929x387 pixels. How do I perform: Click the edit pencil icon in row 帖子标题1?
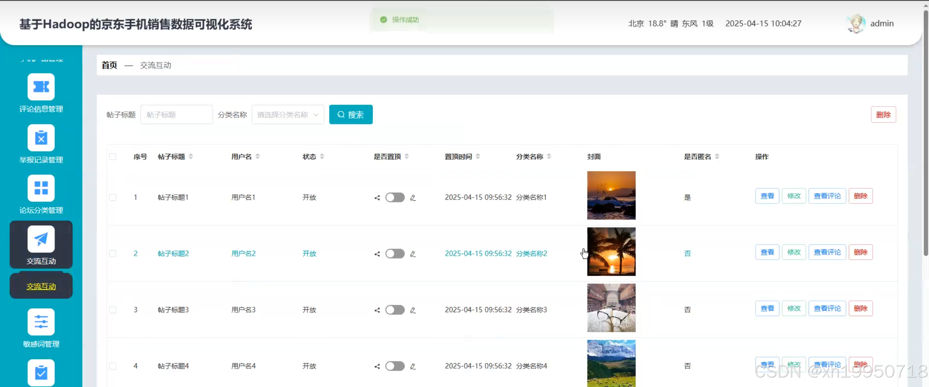point(413,197)
